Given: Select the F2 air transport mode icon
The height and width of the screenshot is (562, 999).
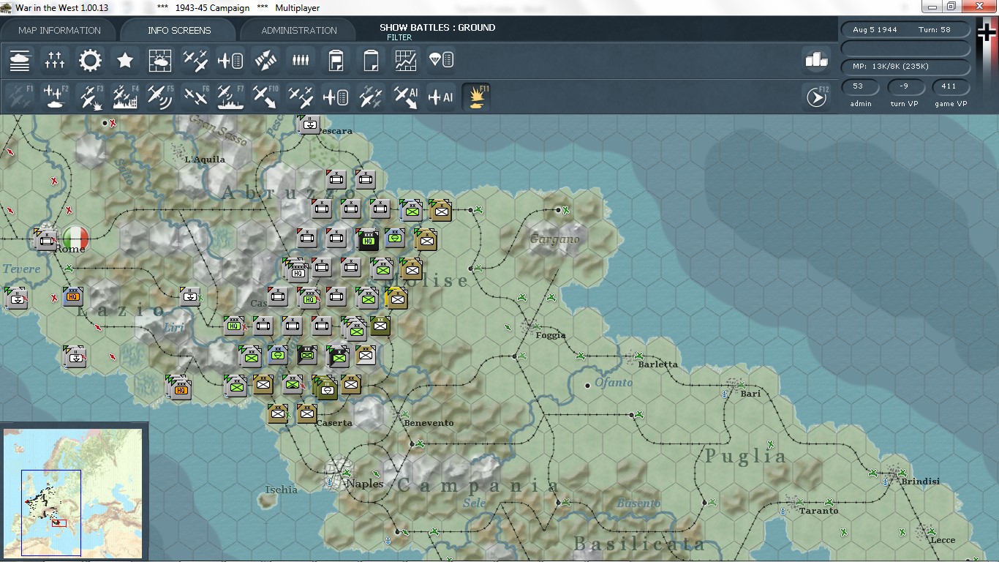Looking at the screenshot, I should point(55,97).
